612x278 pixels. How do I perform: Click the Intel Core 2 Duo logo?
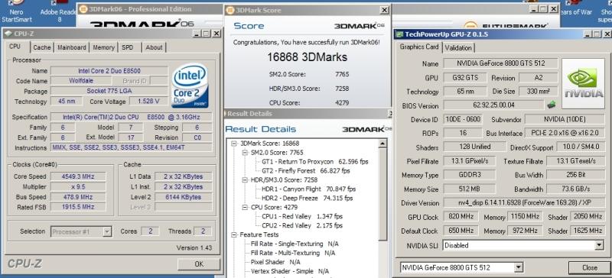click(190, 86)
